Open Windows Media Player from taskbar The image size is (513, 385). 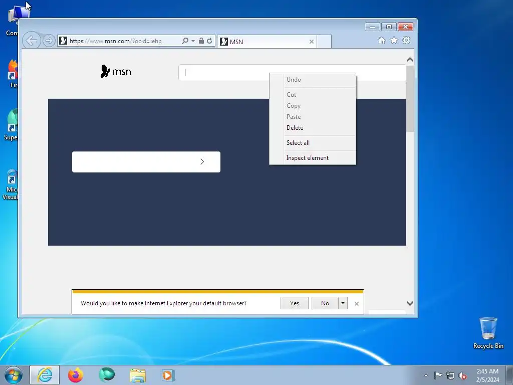[x=169, y=375]
